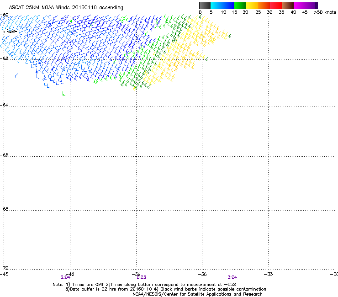Screen dimensions: 338x297
Task: Click the isolated green wind barb below swath
Action: pyautogui.click(x=63, y=93)
